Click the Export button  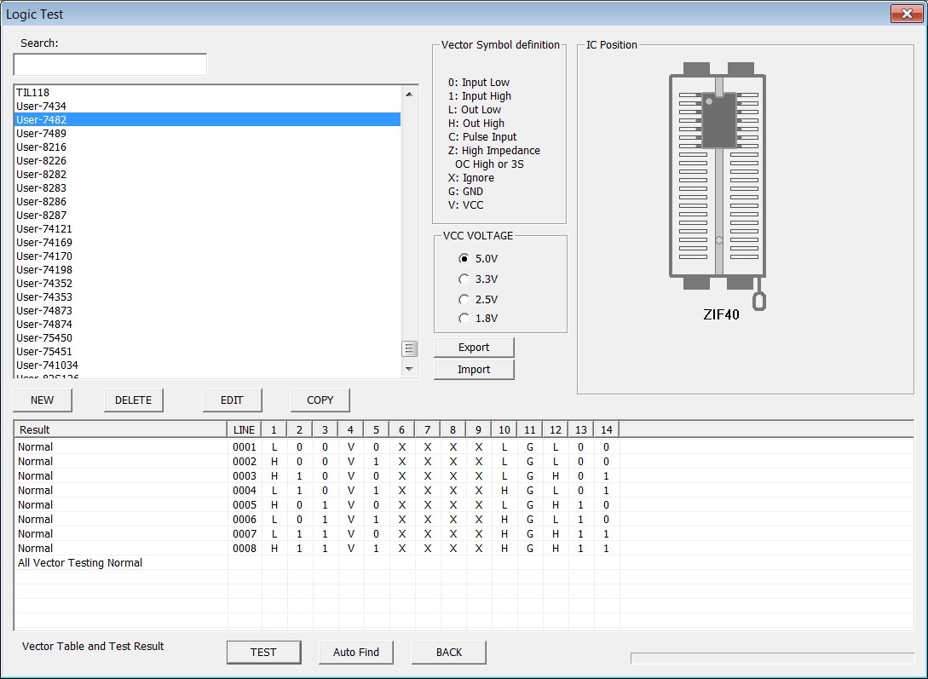click(x=474, y=348)
